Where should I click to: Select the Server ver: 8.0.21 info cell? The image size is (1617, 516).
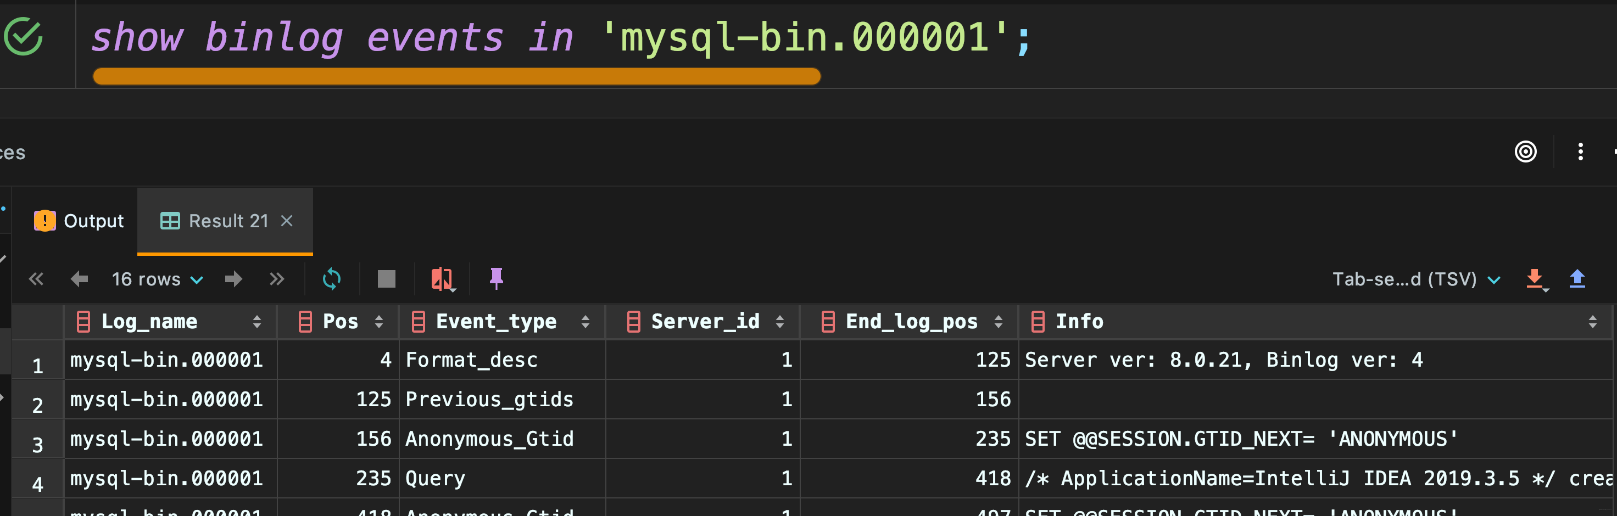click(x=1315, y=360)
